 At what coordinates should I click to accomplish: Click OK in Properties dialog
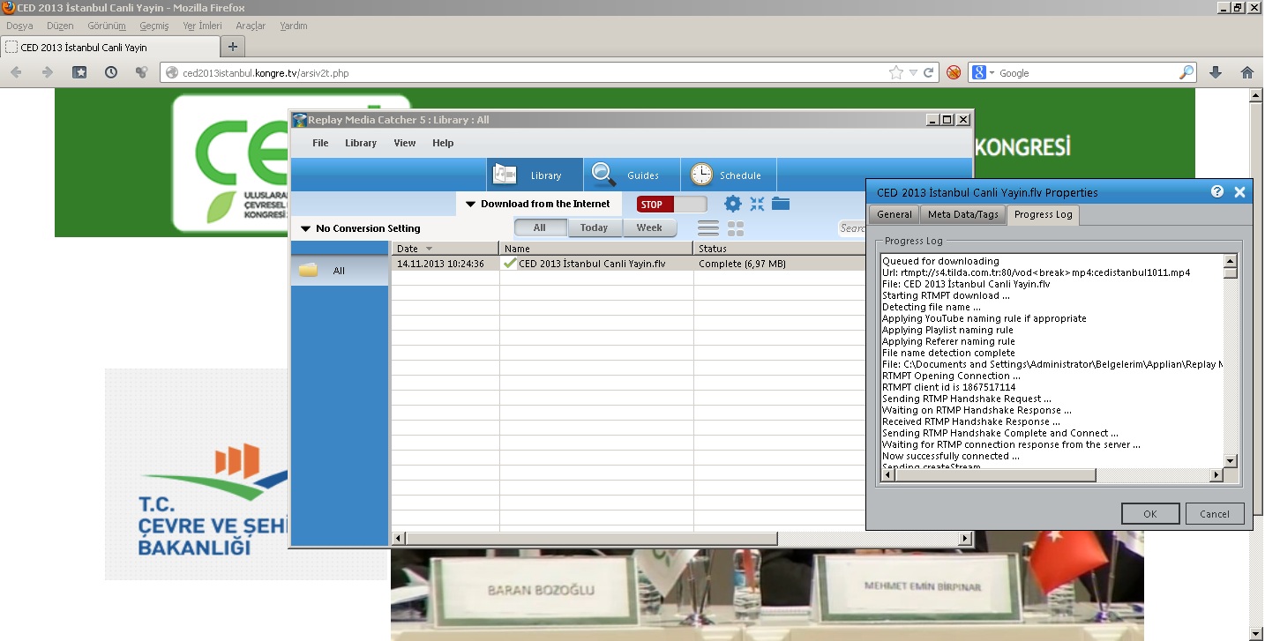coord(1150,513)
